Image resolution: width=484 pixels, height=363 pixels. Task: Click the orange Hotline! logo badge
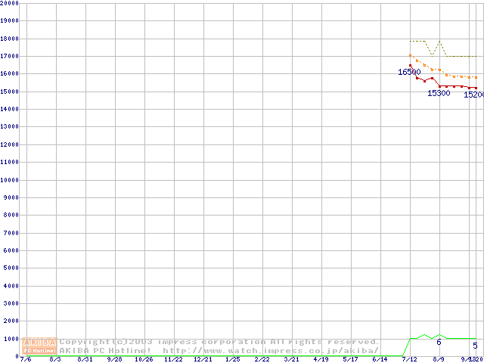pos(39,351)
